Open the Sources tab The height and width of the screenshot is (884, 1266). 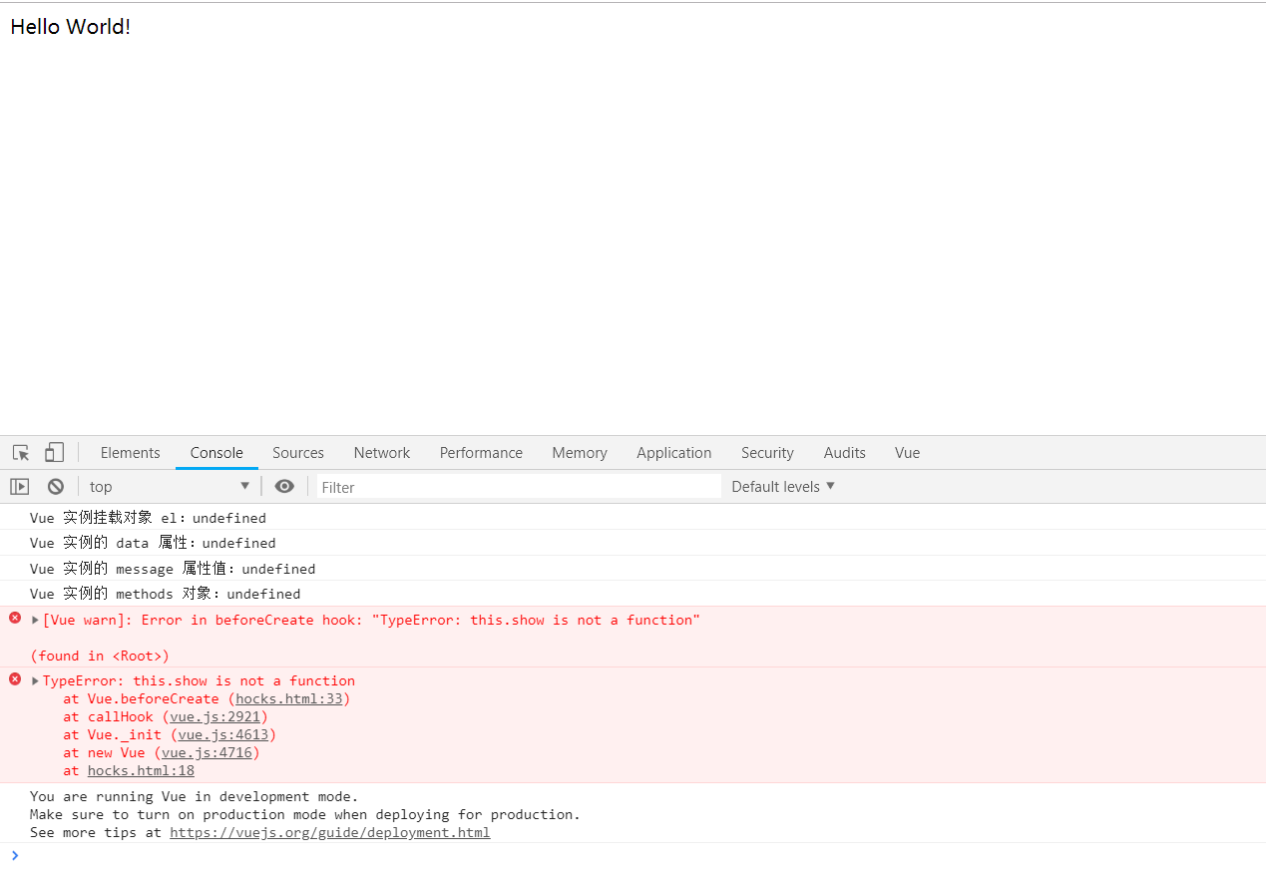click(298, 453)
